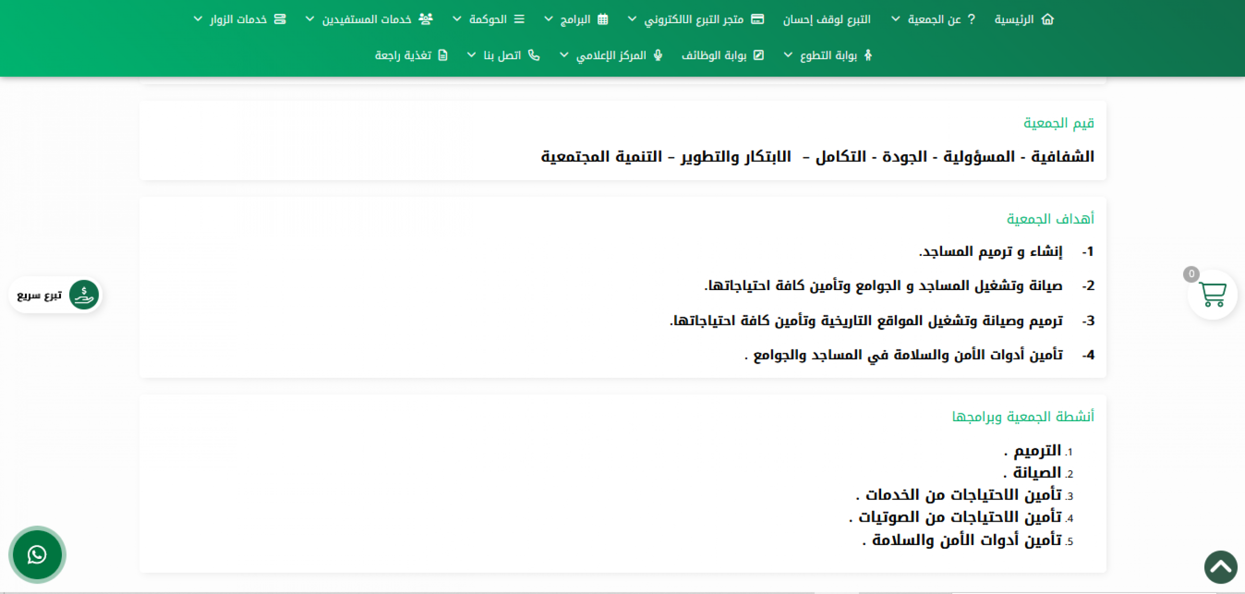Expand the الحوكمة dropdown arrow
This screenshot has width=1245, height=594.
[x=457, y=19]
